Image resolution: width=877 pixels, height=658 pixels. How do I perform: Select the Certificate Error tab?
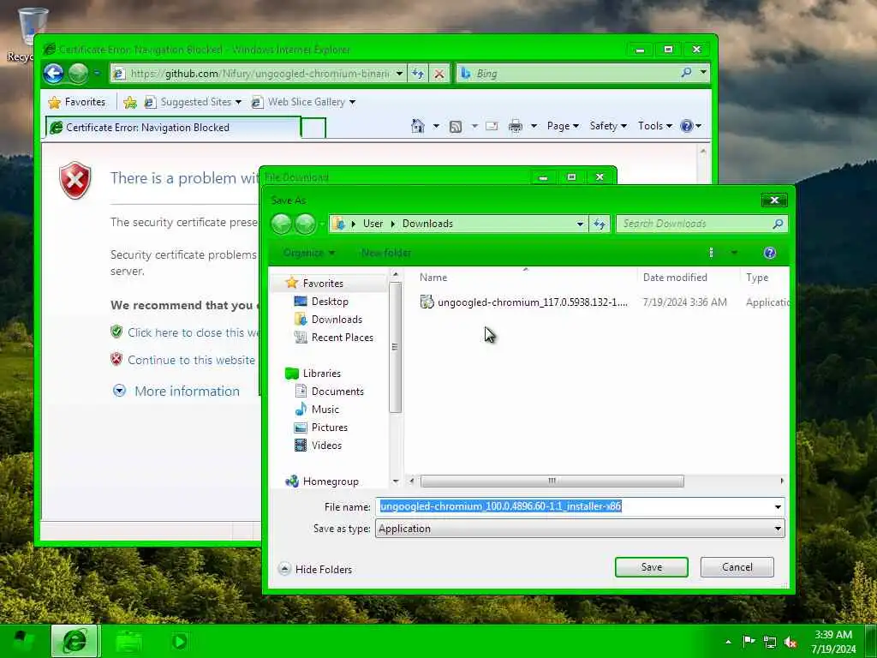pyautogui.click(x=173, y=128)
